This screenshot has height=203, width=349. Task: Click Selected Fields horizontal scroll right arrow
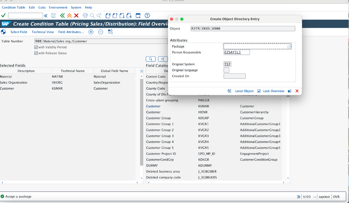tap(137, 182)
